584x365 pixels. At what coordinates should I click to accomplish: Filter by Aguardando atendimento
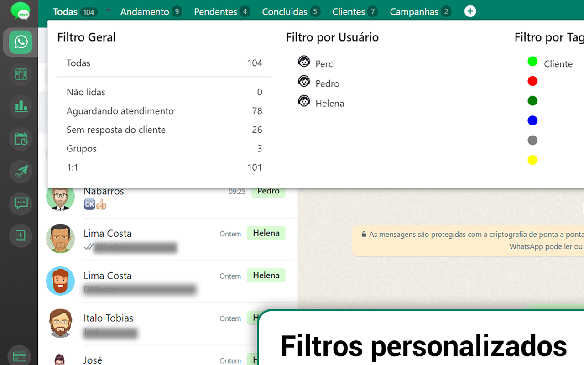[x=164, y=111]
